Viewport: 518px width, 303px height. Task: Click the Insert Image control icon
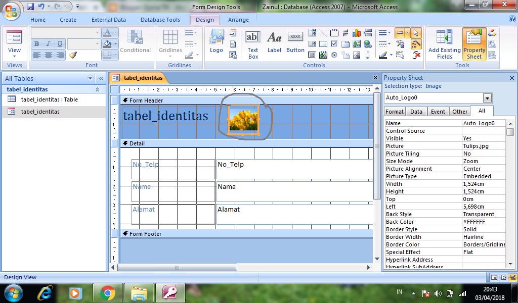pos(357,55)
